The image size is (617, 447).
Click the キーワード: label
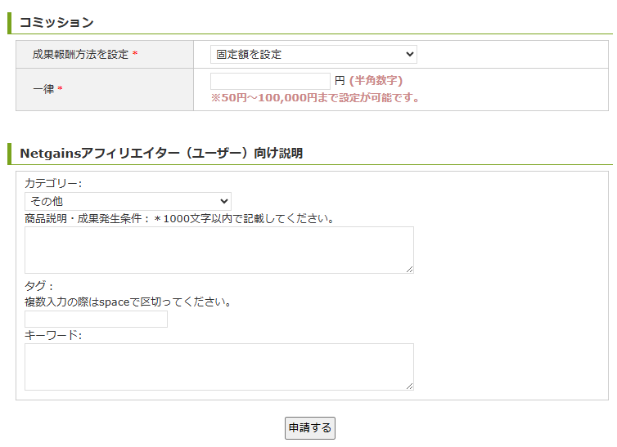[53, 335]
